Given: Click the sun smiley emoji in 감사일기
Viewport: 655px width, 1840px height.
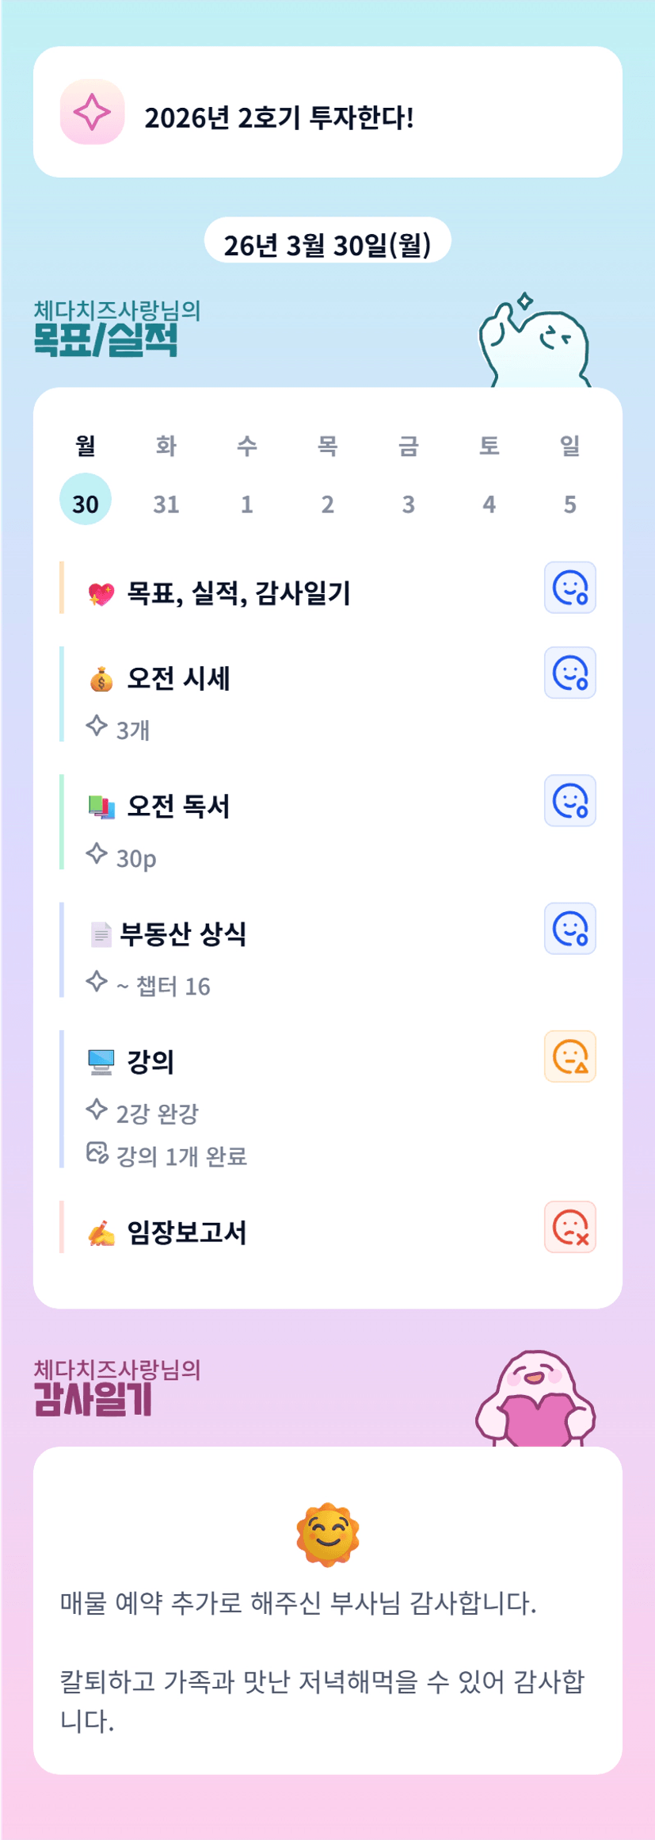Looking at the screenshot, I should pos(328,1534).
